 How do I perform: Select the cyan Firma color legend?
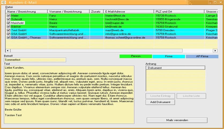(x=169, y=56)
